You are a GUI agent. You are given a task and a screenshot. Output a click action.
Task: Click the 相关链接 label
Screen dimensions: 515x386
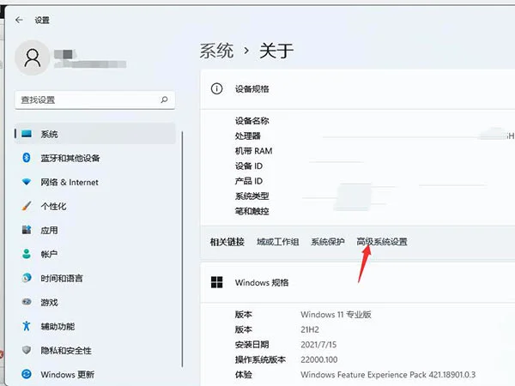click(x=227, y=242)
